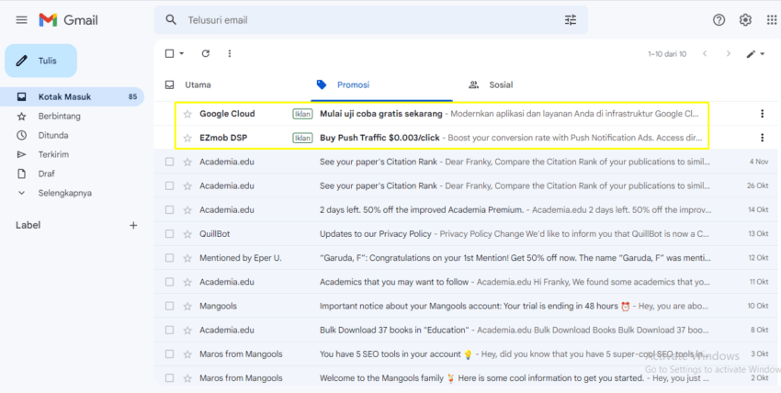Open Terkirim folder

point(53,154)
